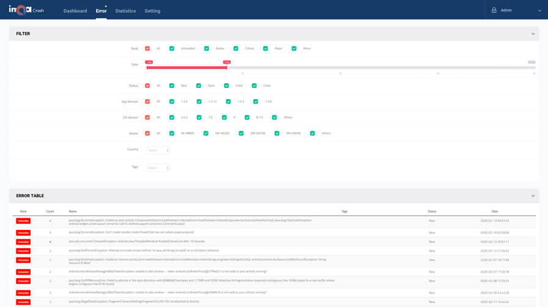Toggle the App Version All checkbox
The height and width of the screenshot is (307, 548).
click(x=147, y=102)
